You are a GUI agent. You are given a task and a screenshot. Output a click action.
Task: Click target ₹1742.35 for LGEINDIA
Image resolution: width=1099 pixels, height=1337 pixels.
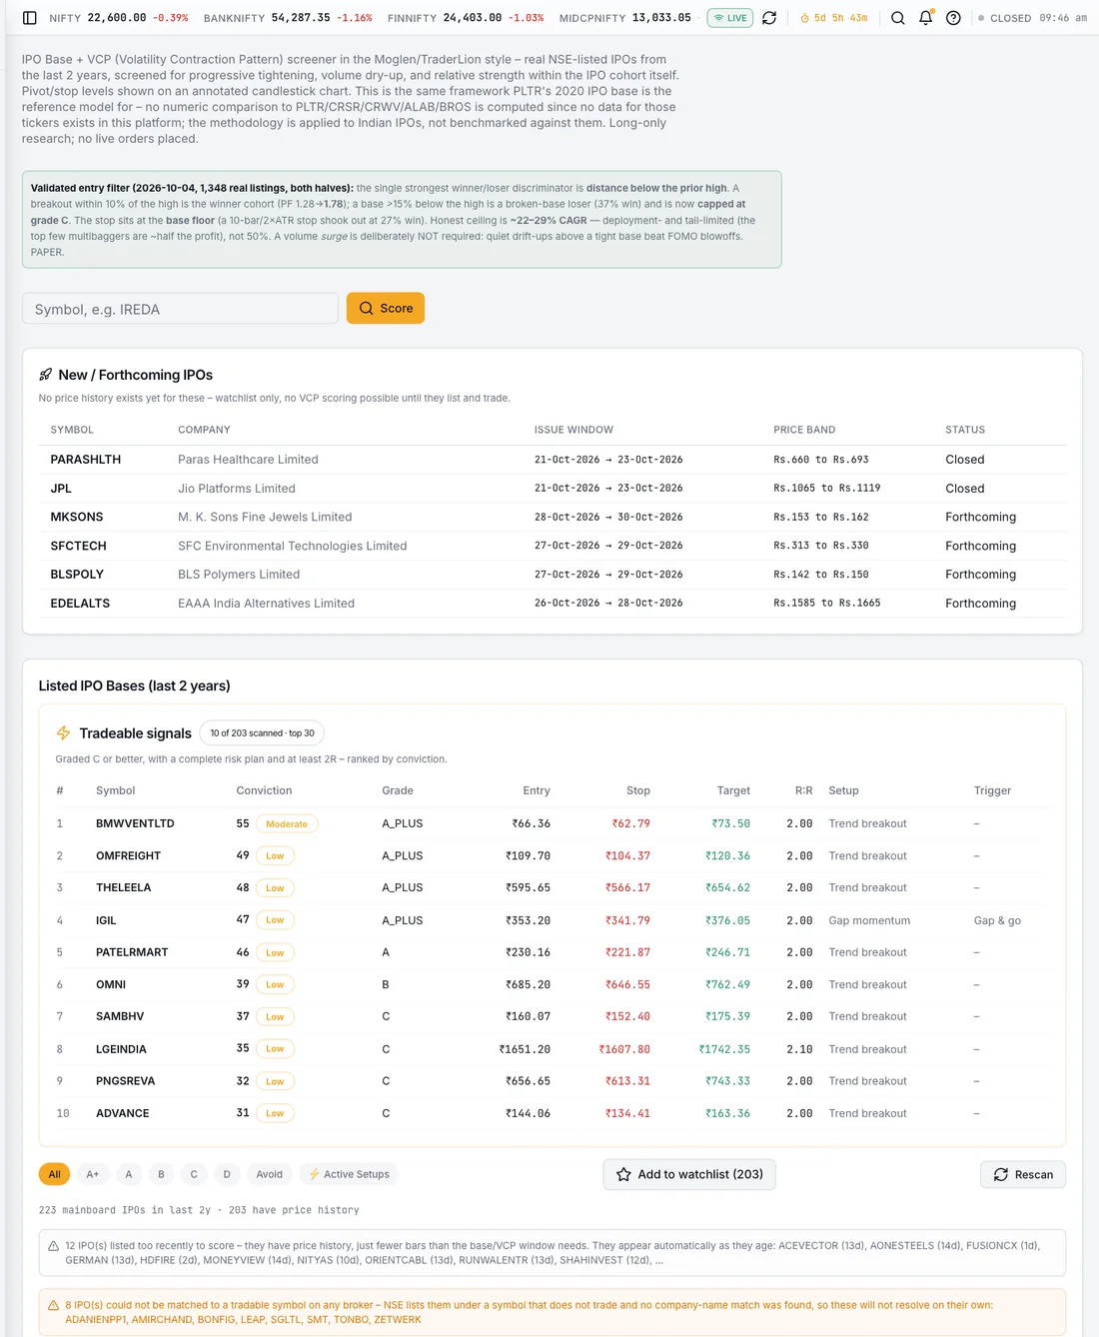[724, 1049]
